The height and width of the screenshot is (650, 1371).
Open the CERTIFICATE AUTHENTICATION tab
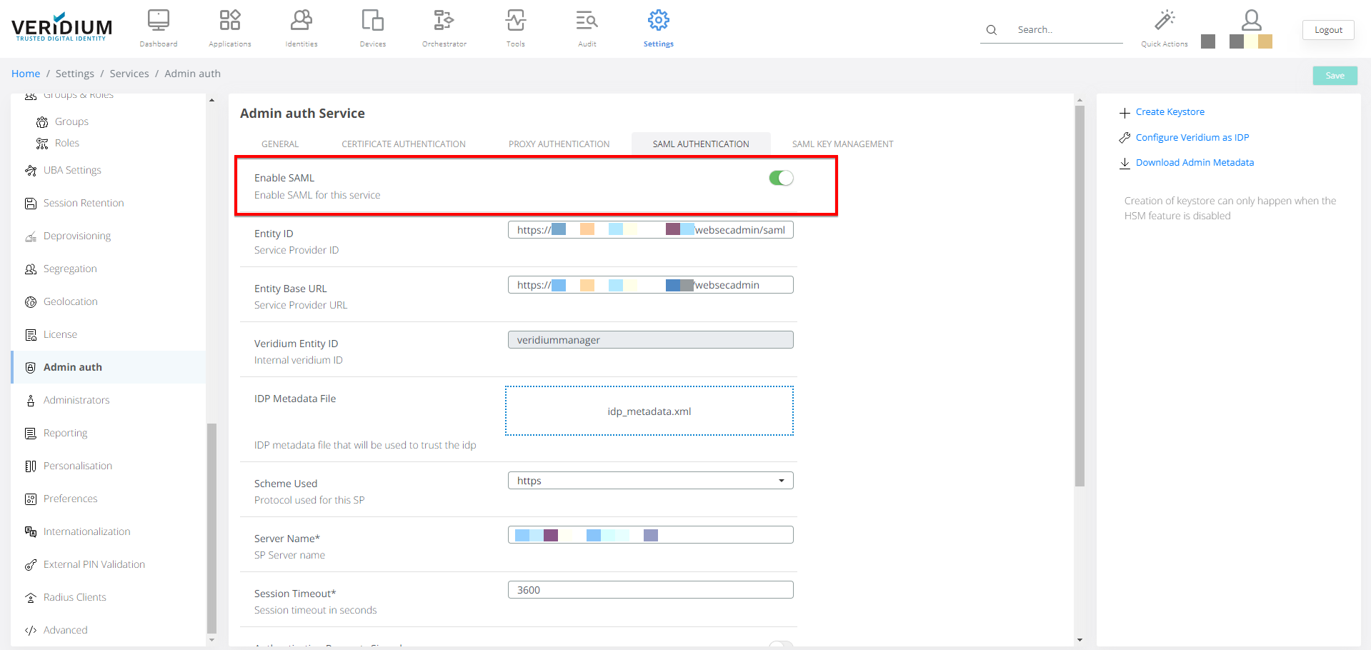[x=403, y=144]
